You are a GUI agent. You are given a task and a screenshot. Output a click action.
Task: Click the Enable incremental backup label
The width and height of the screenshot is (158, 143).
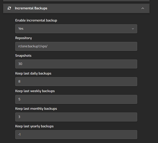click(36, 20)
